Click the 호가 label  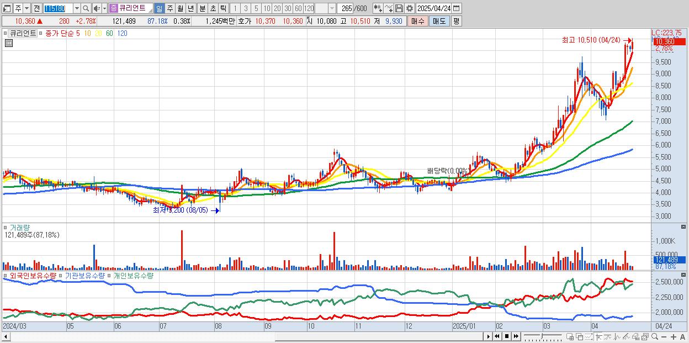(245, 21)
